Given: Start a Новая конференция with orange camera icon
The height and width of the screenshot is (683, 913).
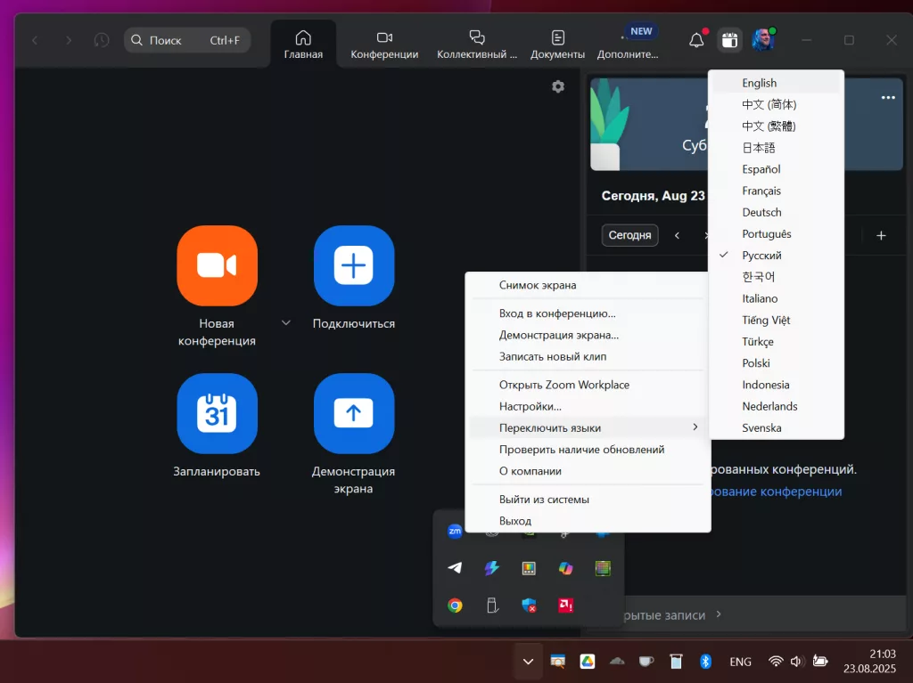Looking at the screenshot, I should (218, 265).
